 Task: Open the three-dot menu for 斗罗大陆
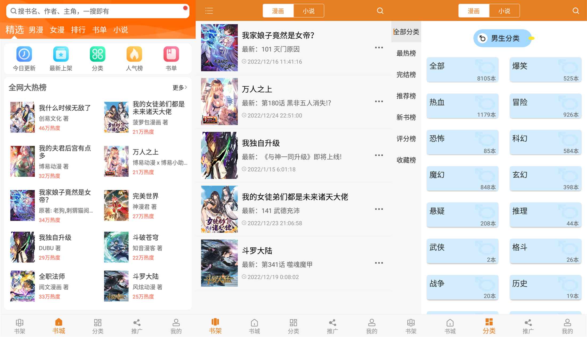point(379,263)
